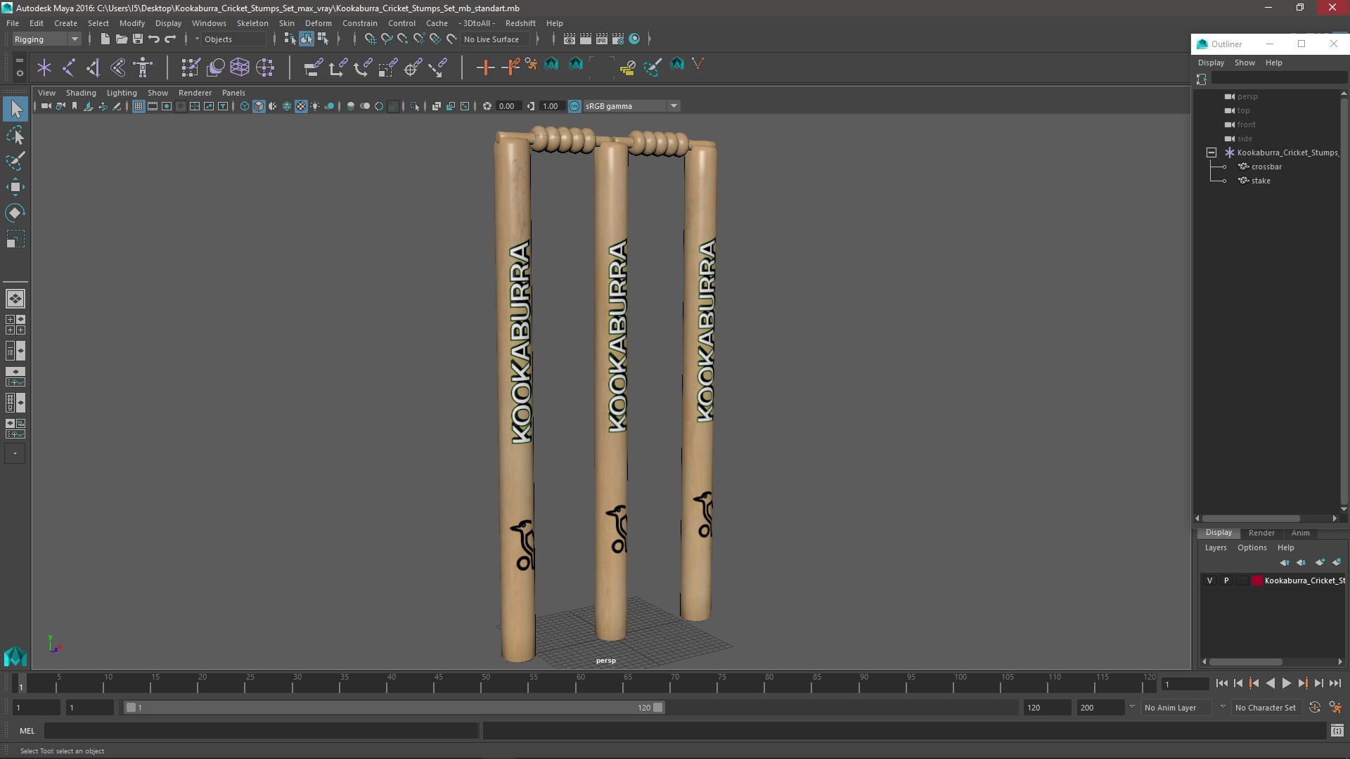Click the Snap to Grids magnet icon
Viewport: 1350px width, 759px height.
370,39
